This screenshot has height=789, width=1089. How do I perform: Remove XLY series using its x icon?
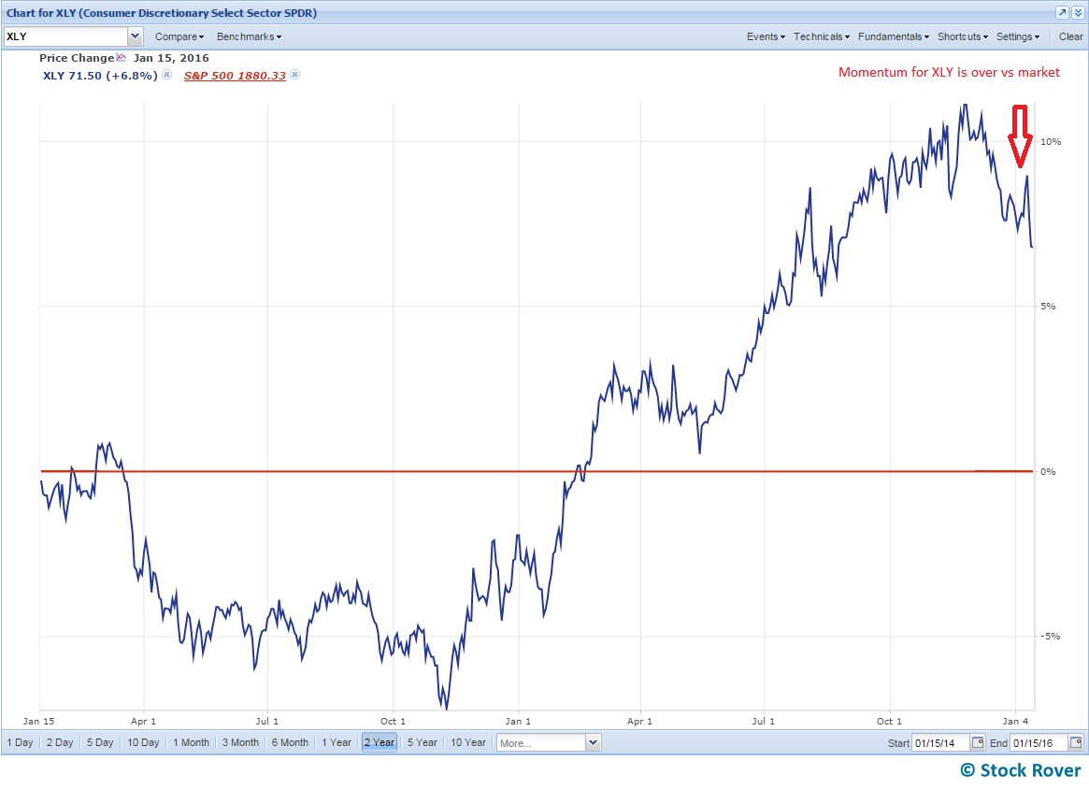coord(166,75)
